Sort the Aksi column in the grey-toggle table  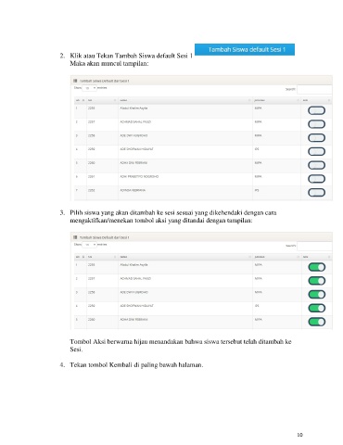316,100
